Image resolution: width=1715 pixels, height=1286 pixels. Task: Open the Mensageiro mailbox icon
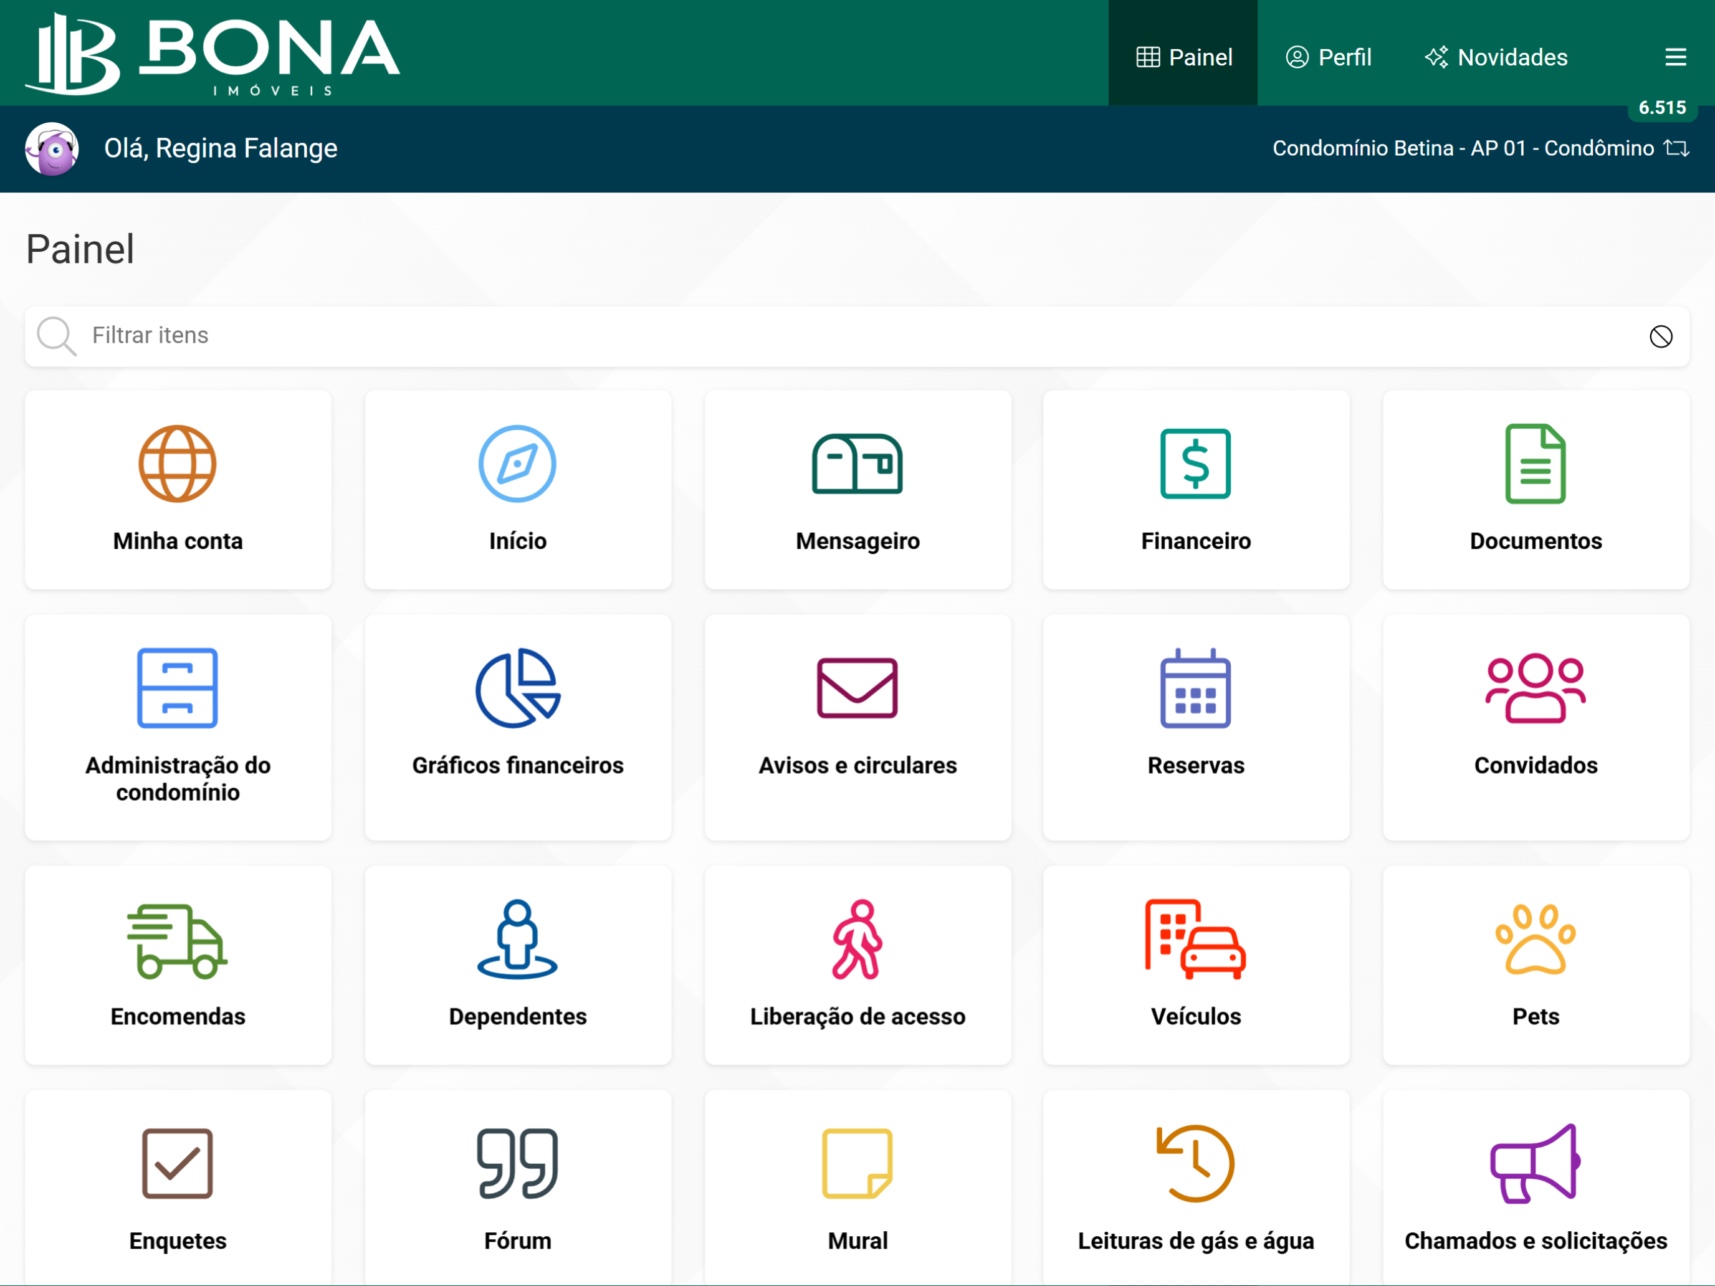coord(857,464)
